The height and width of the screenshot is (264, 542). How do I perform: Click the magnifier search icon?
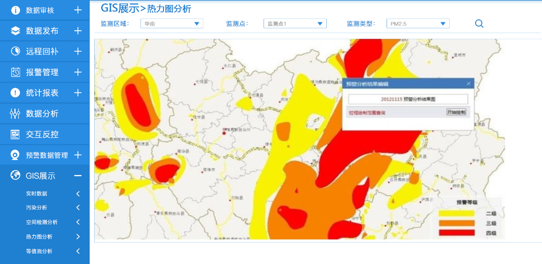tap(479, 23)
